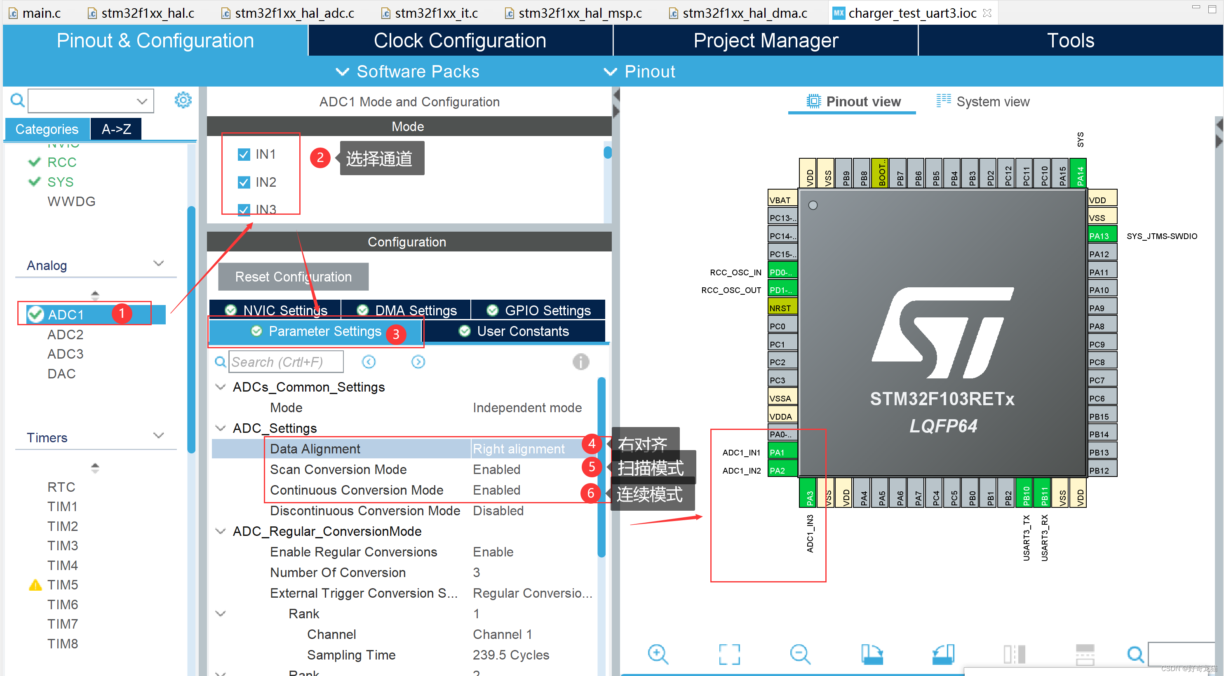Click the zoom in magnifier icon in pinout toolbar
This screenshot has height=676, width=1224.
[658, 654]
